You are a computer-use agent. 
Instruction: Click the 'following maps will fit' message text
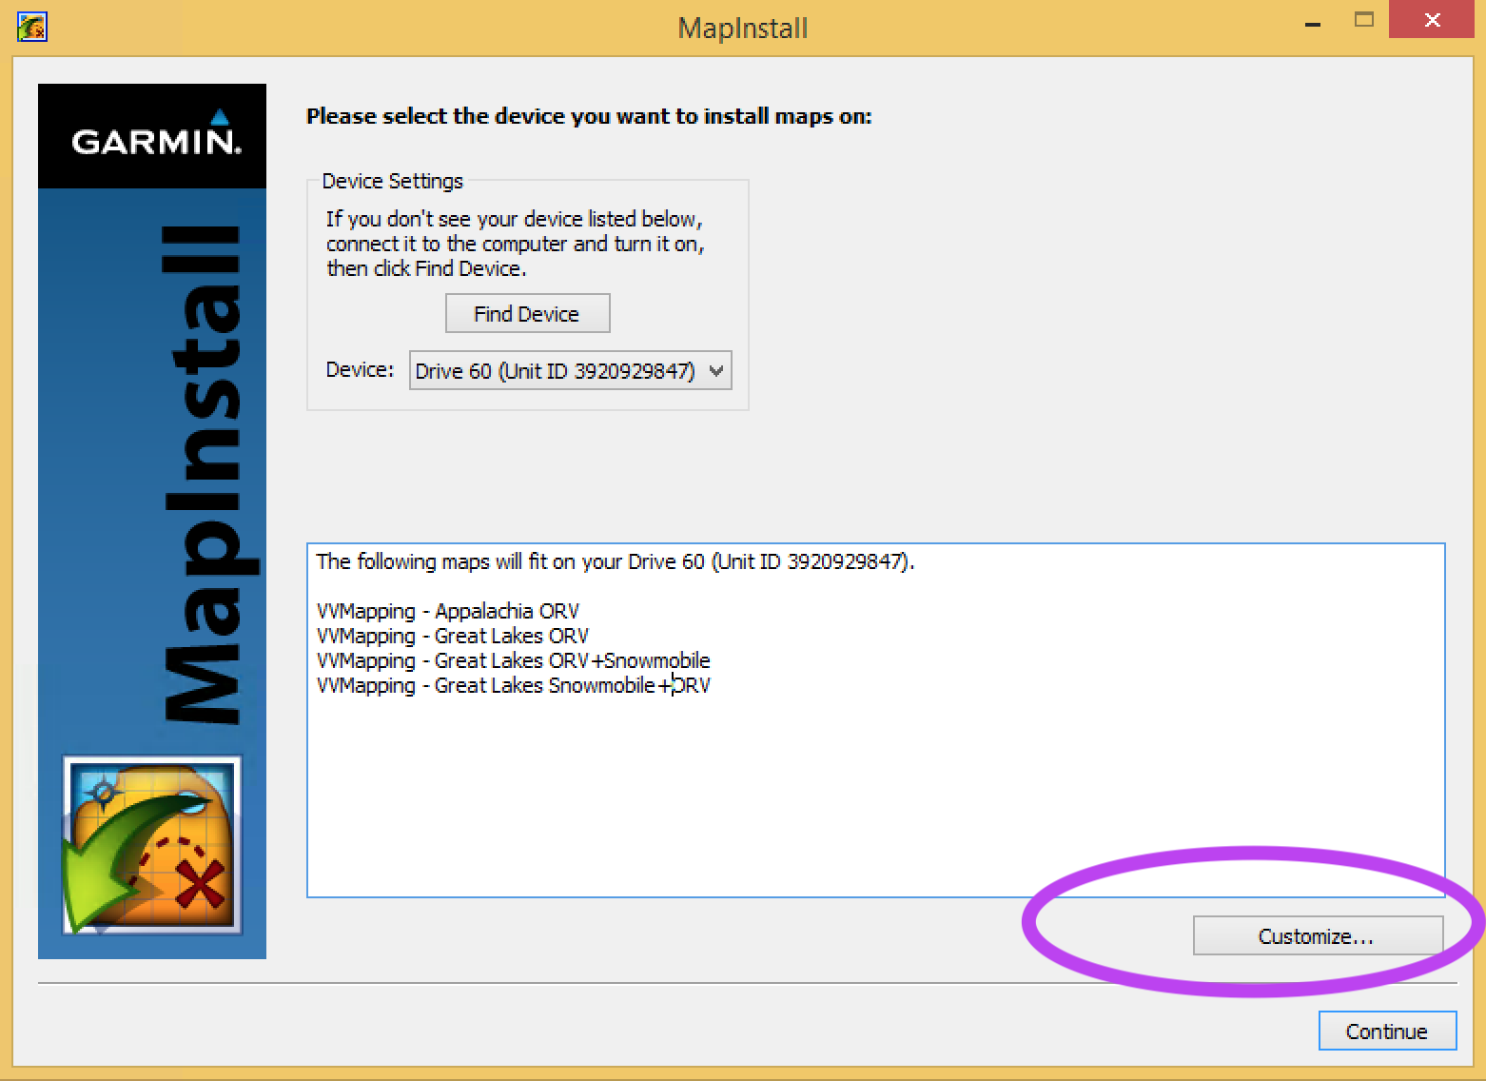(x=615, y=561)
